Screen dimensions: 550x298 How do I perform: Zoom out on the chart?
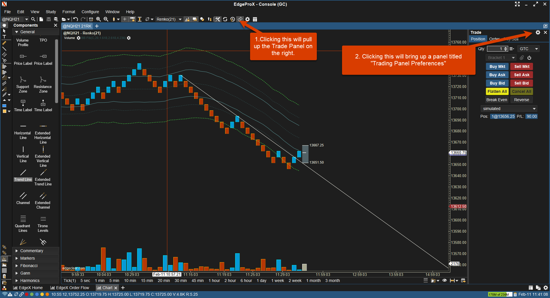point(106,19)
